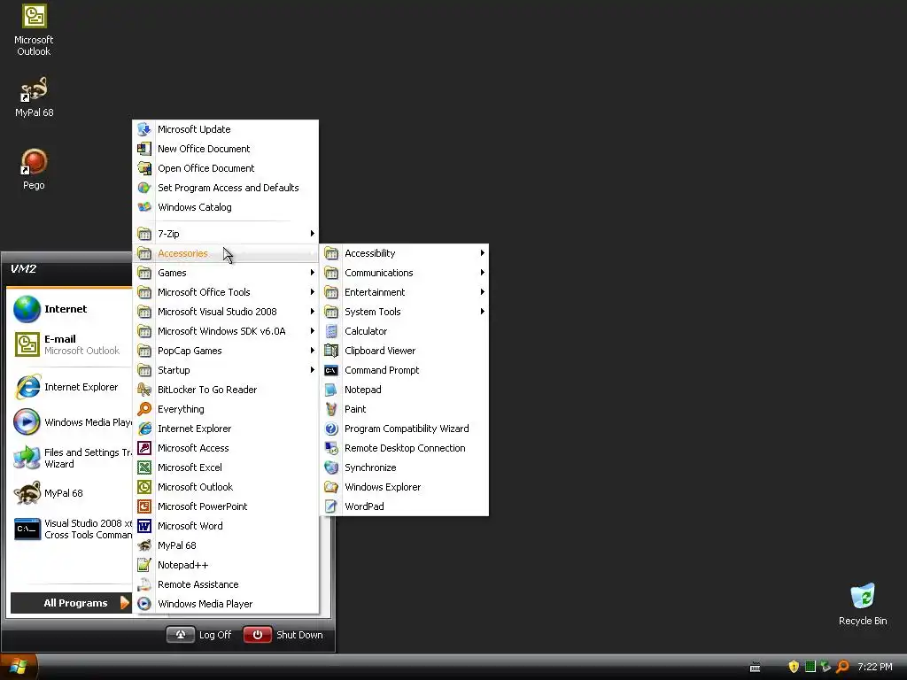Open MyPal 68 desktop shortcut
Viewport: 907px width, 680px height.
click(34, 97)
